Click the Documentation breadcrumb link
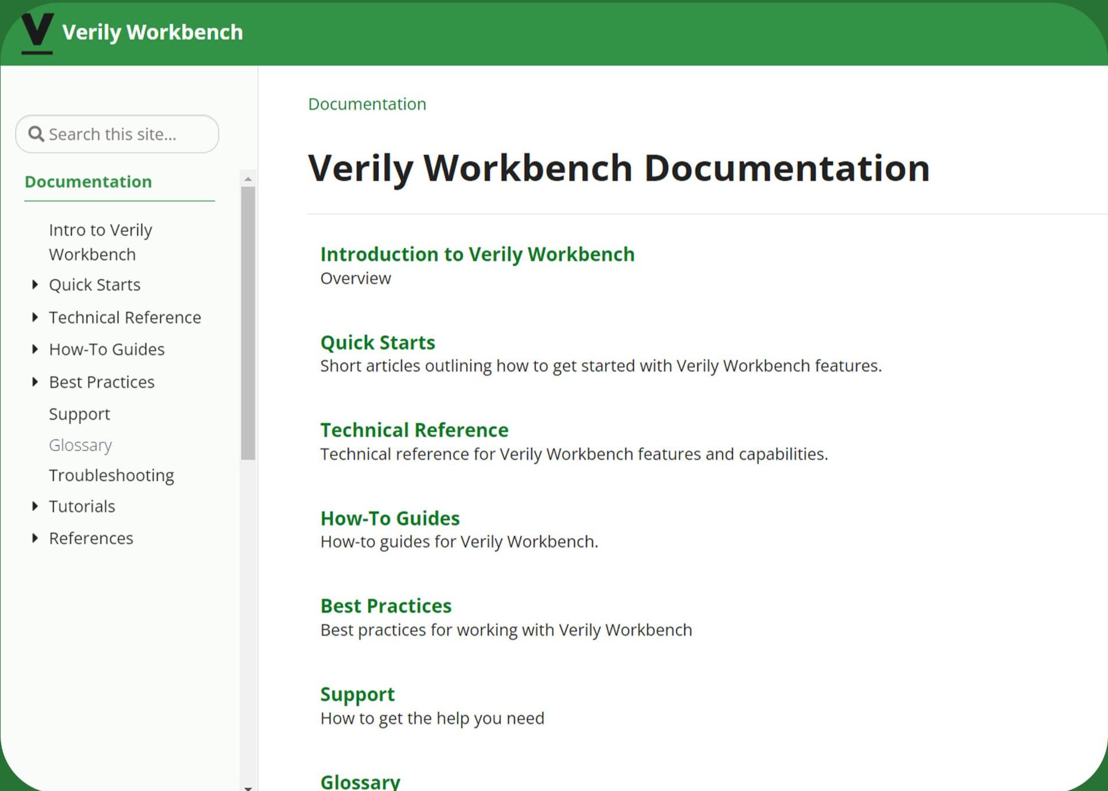 [367, 104]
